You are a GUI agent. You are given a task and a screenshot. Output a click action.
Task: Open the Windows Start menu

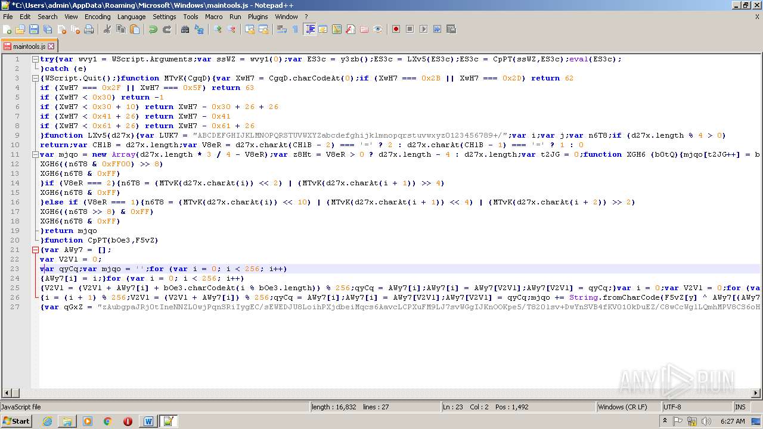click(16, 421)
